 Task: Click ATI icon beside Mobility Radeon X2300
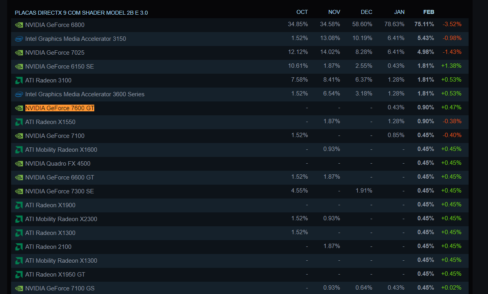pyautogui.click(x=19, y=219)
